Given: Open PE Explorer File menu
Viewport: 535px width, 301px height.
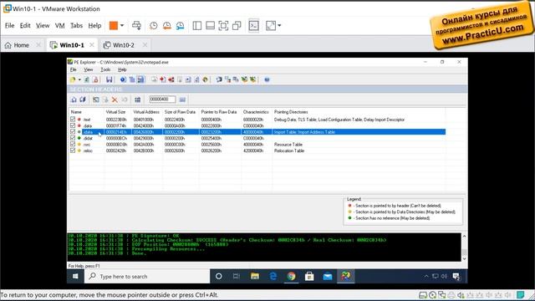Looking at the screenshot, I should click(73, 69).
